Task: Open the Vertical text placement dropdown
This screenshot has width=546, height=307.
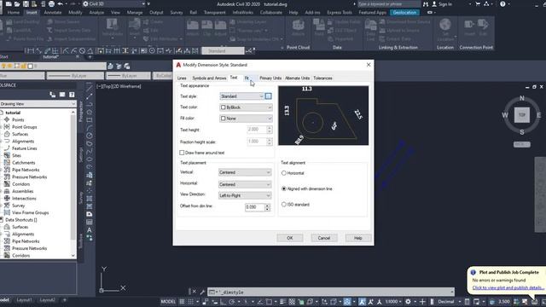Action: pos(245,172)
